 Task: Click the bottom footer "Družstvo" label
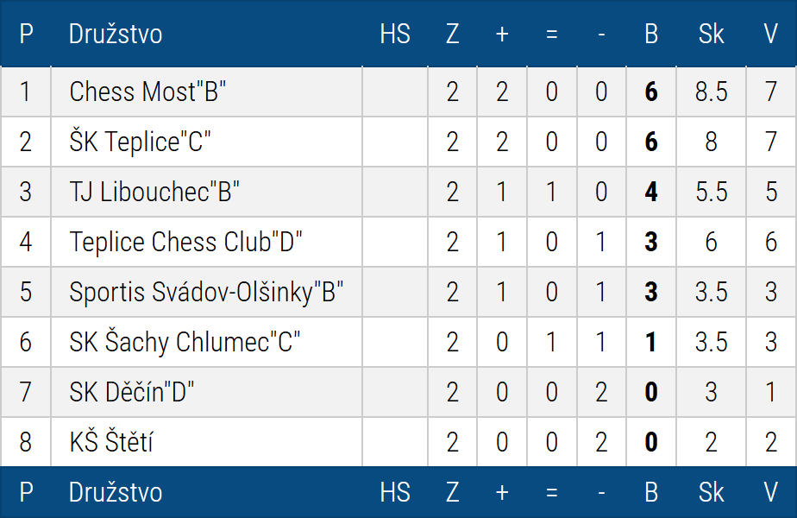pos(116,492)
